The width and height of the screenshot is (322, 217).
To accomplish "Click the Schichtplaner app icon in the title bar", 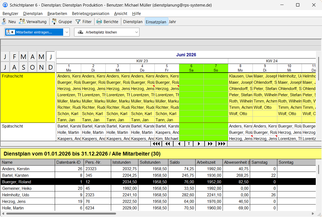I will [5, 5].
